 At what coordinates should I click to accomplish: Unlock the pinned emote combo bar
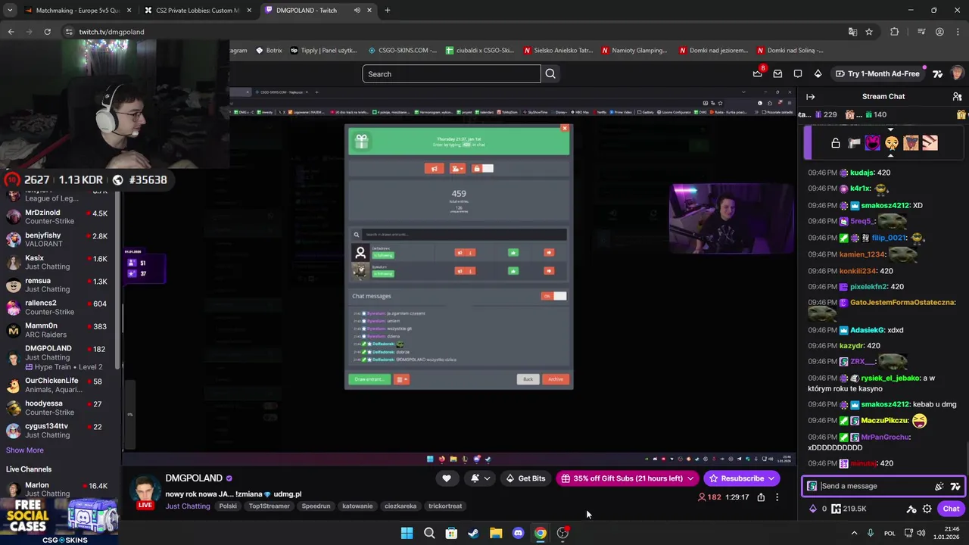[836, 143]
